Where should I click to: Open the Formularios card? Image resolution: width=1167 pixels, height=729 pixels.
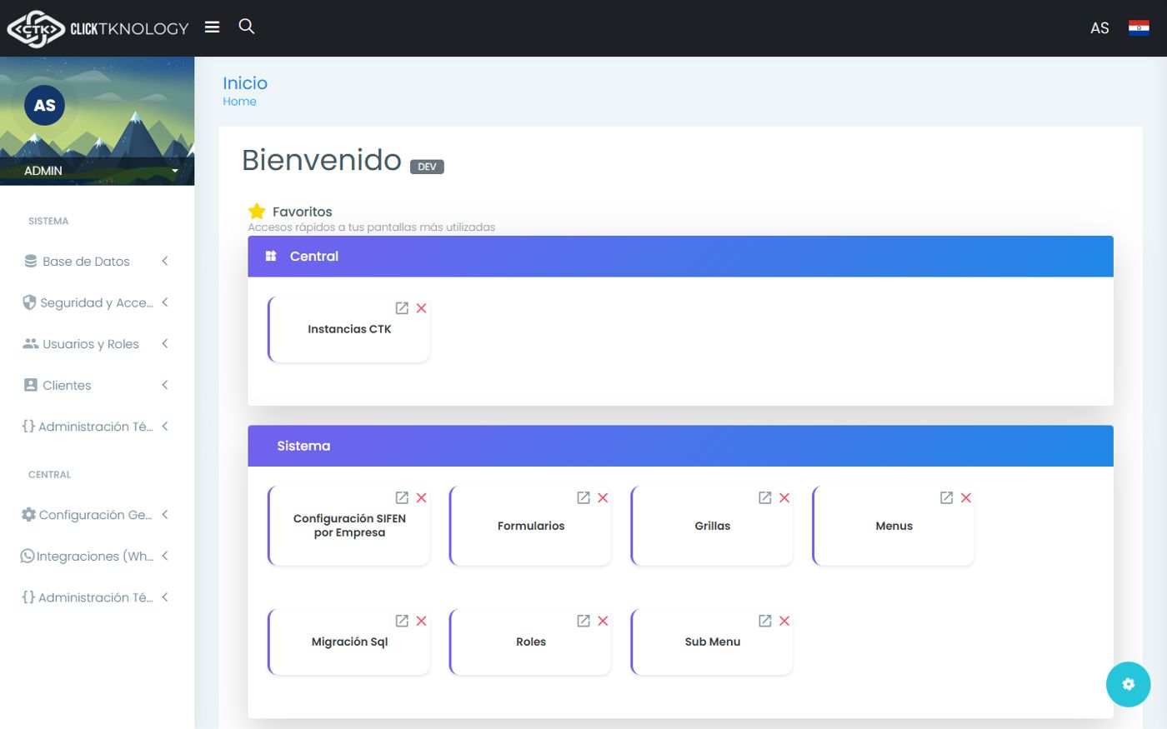(x=531, y=526)
